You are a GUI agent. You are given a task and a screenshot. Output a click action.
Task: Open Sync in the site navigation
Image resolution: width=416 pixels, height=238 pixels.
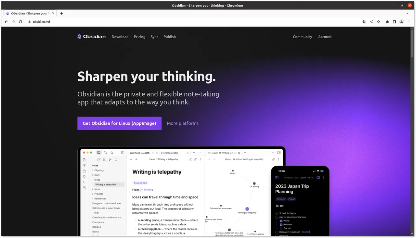click(154, 37)
